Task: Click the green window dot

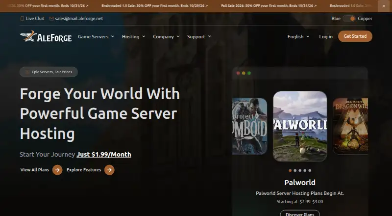Action: coord(249,73)
